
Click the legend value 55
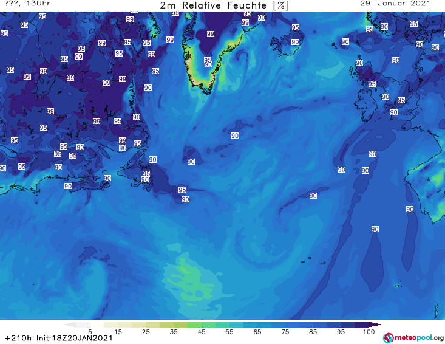point(229,332)
